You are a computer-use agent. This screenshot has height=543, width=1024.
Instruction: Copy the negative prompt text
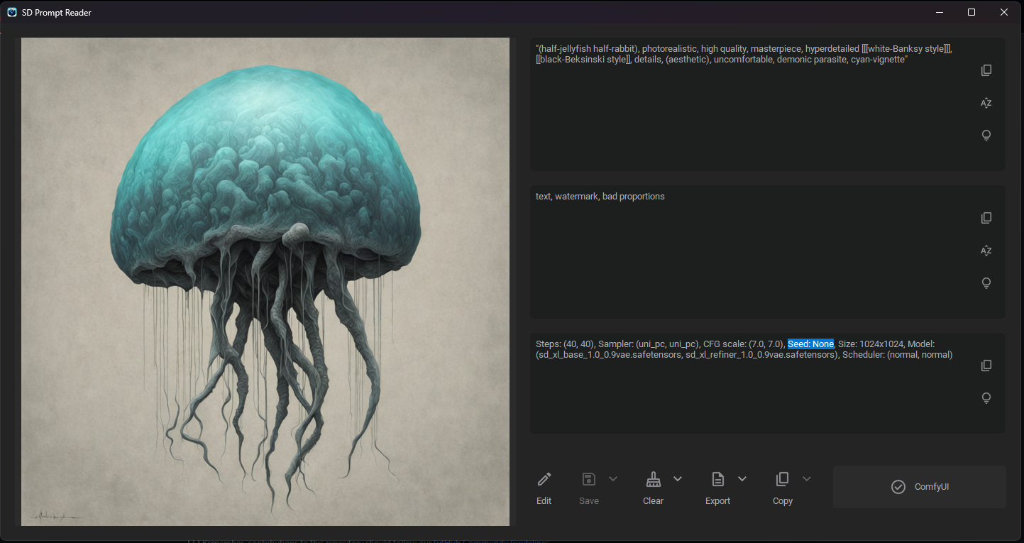pos(986,217)
